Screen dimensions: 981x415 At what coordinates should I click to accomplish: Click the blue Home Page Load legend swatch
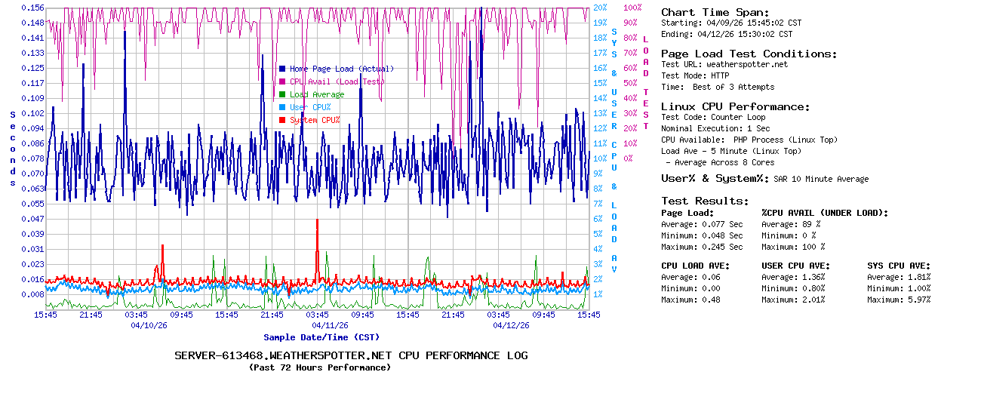[282, 69]
